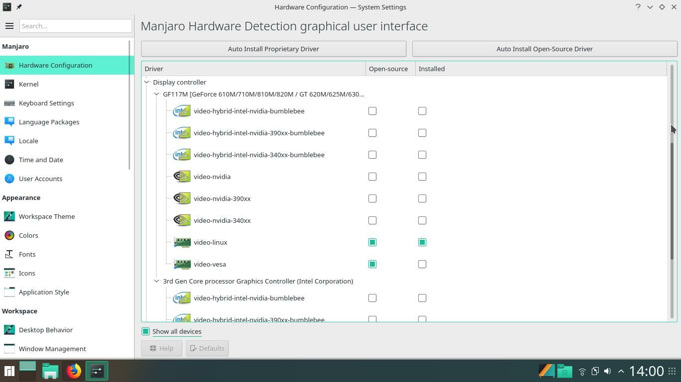This screenshot has height=382, width=681.
Task: Click the Nvidia icon beside video-nvidia-390xx
Action: coord(182,198)
